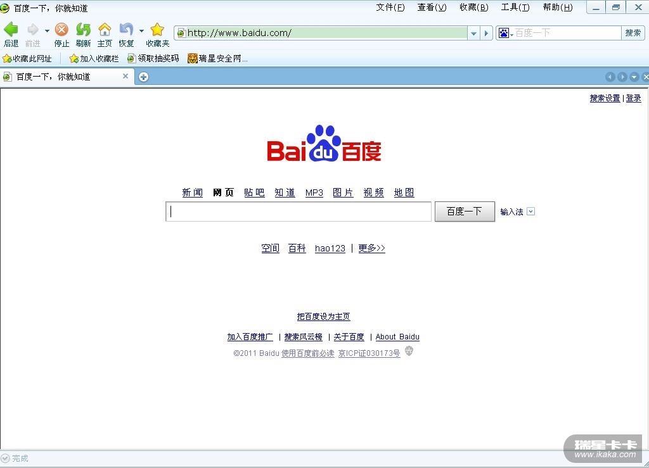This screenshot has width=649, height=468.
Task: Click 收藏此网址 bookmark bar item
Action: [x=27, y=59]
